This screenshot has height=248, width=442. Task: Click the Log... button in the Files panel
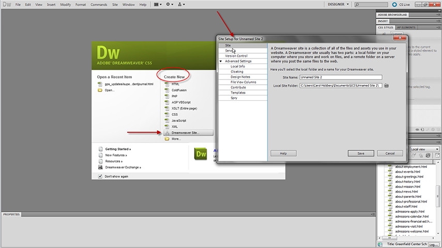click(434, 244)
